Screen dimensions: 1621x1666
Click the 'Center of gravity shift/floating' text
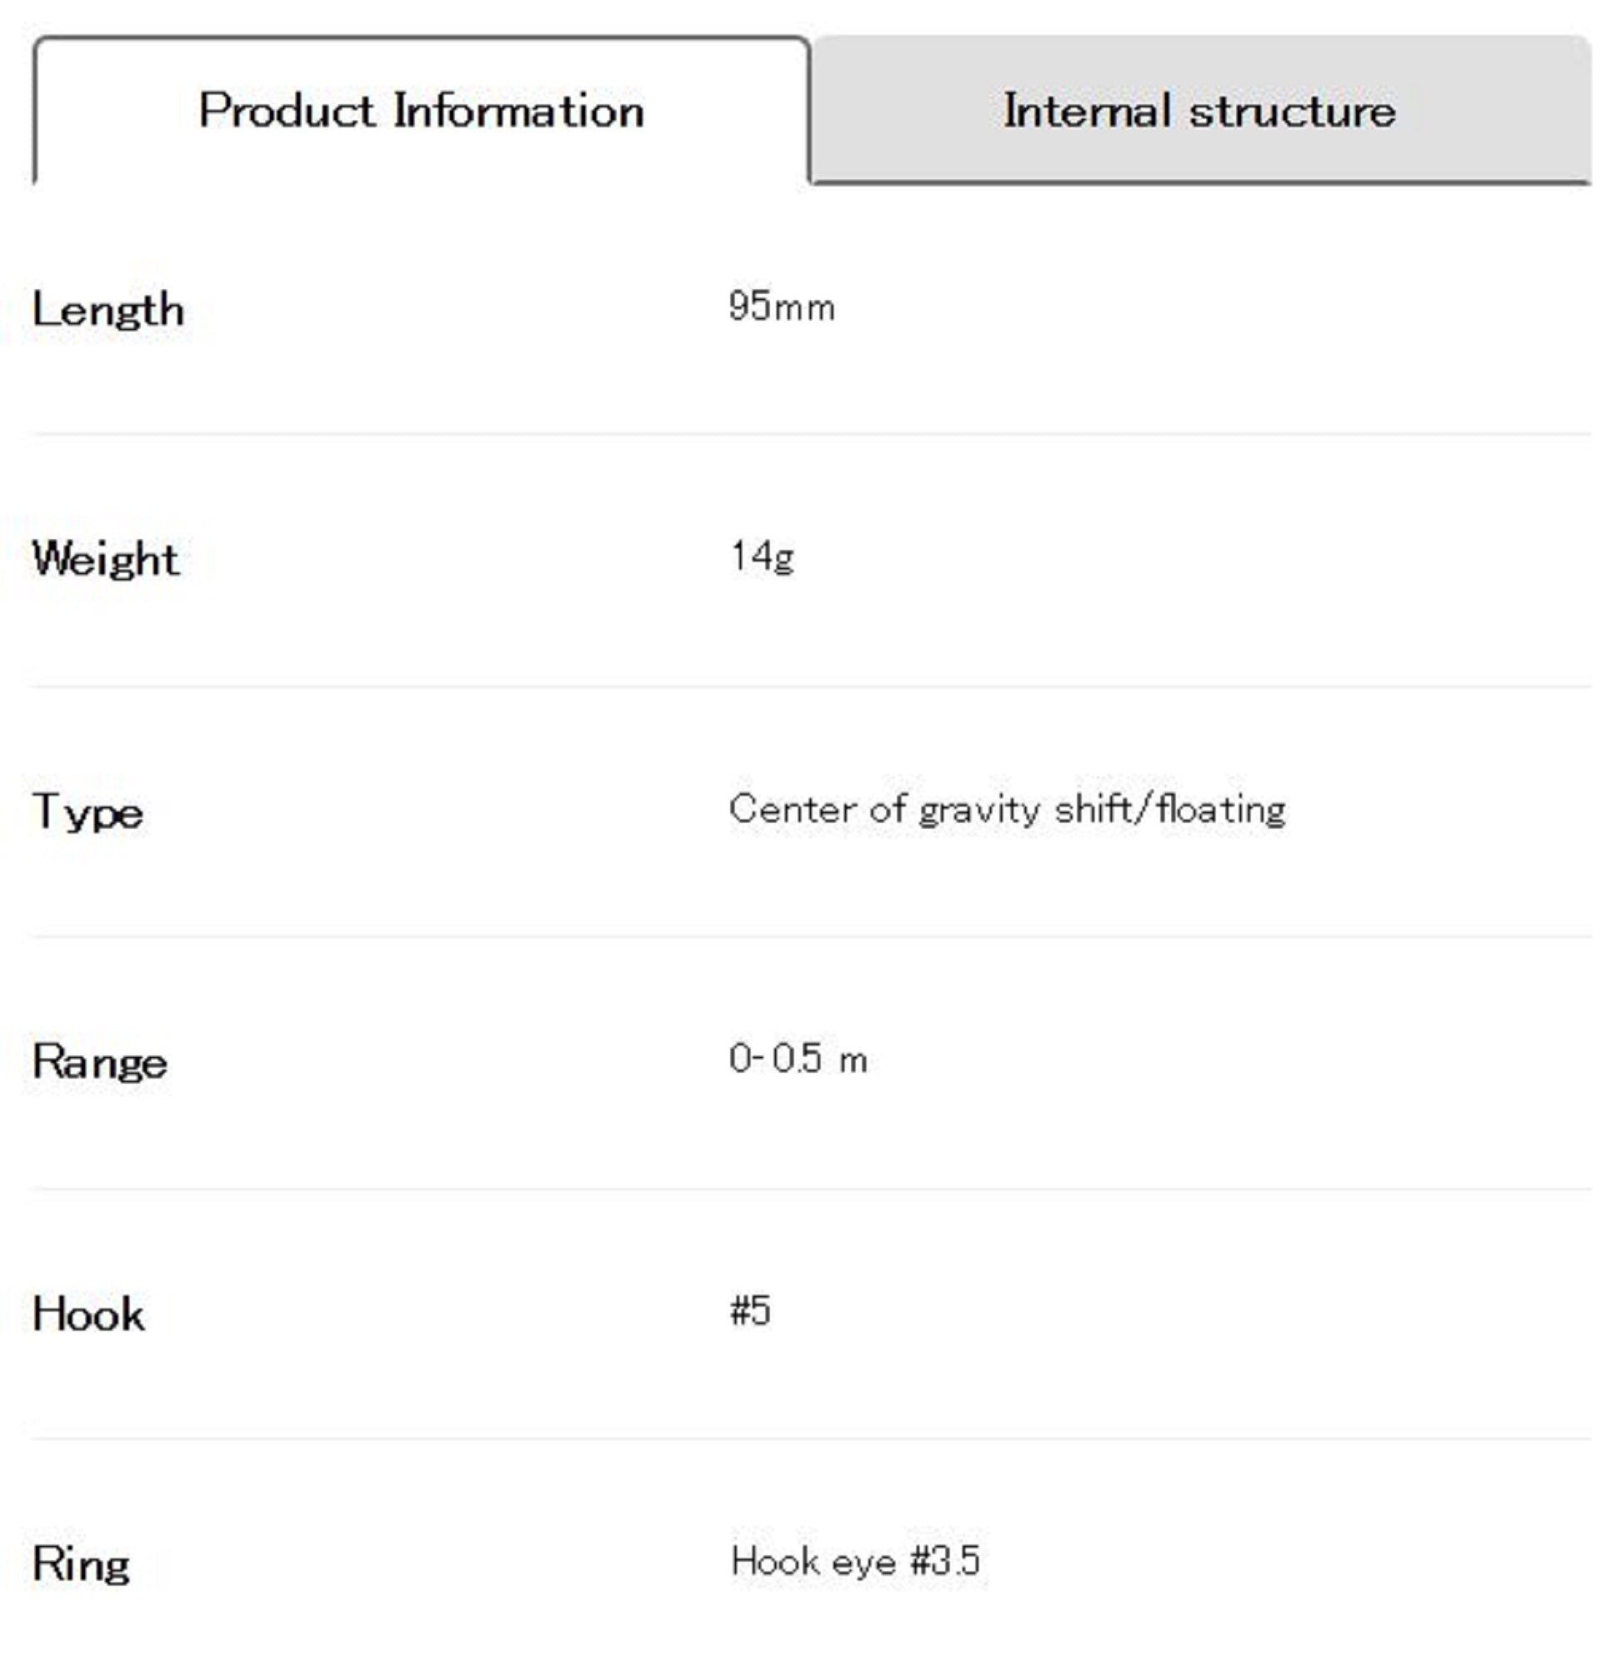point(1007,809)
